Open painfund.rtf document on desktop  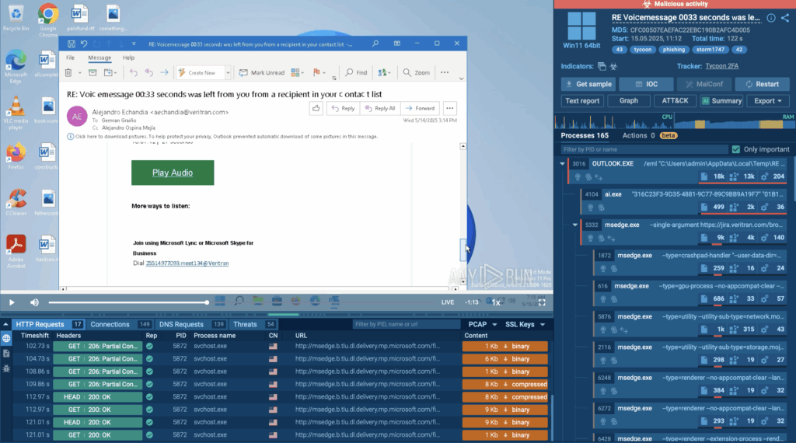[80, 17]
